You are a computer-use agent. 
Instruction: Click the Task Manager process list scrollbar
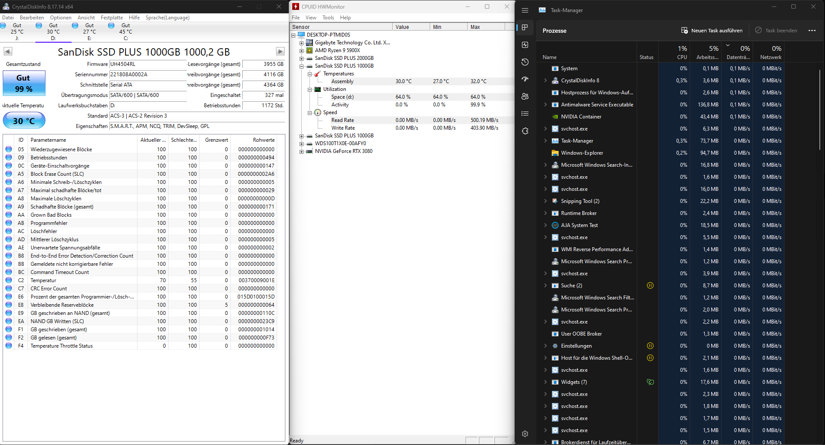pos(820,110)
